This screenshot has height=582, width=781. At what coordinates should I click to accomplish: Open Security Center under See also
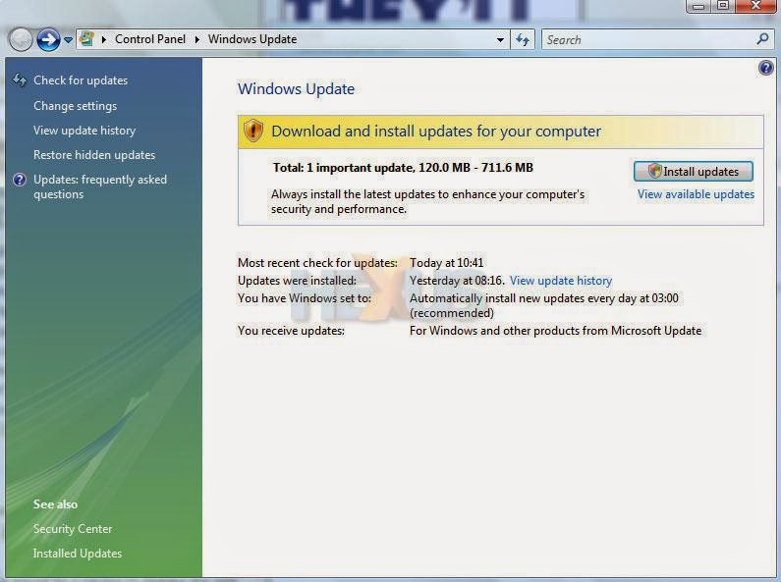click(x=73, y=529)
